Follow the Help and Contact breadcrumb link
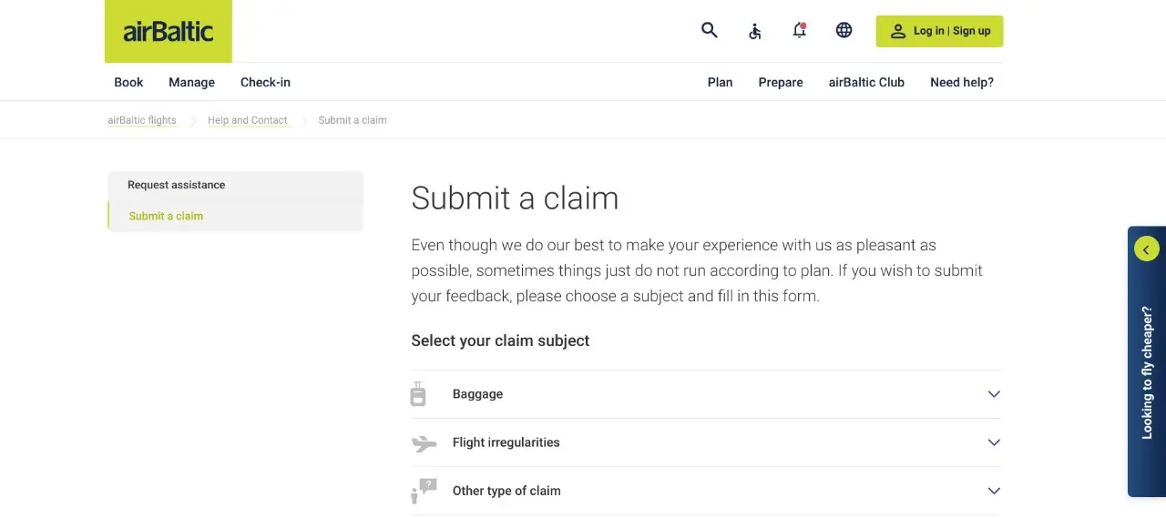Image resolution: width=1166 pixels, height=518 pixels. click(247, 120)
